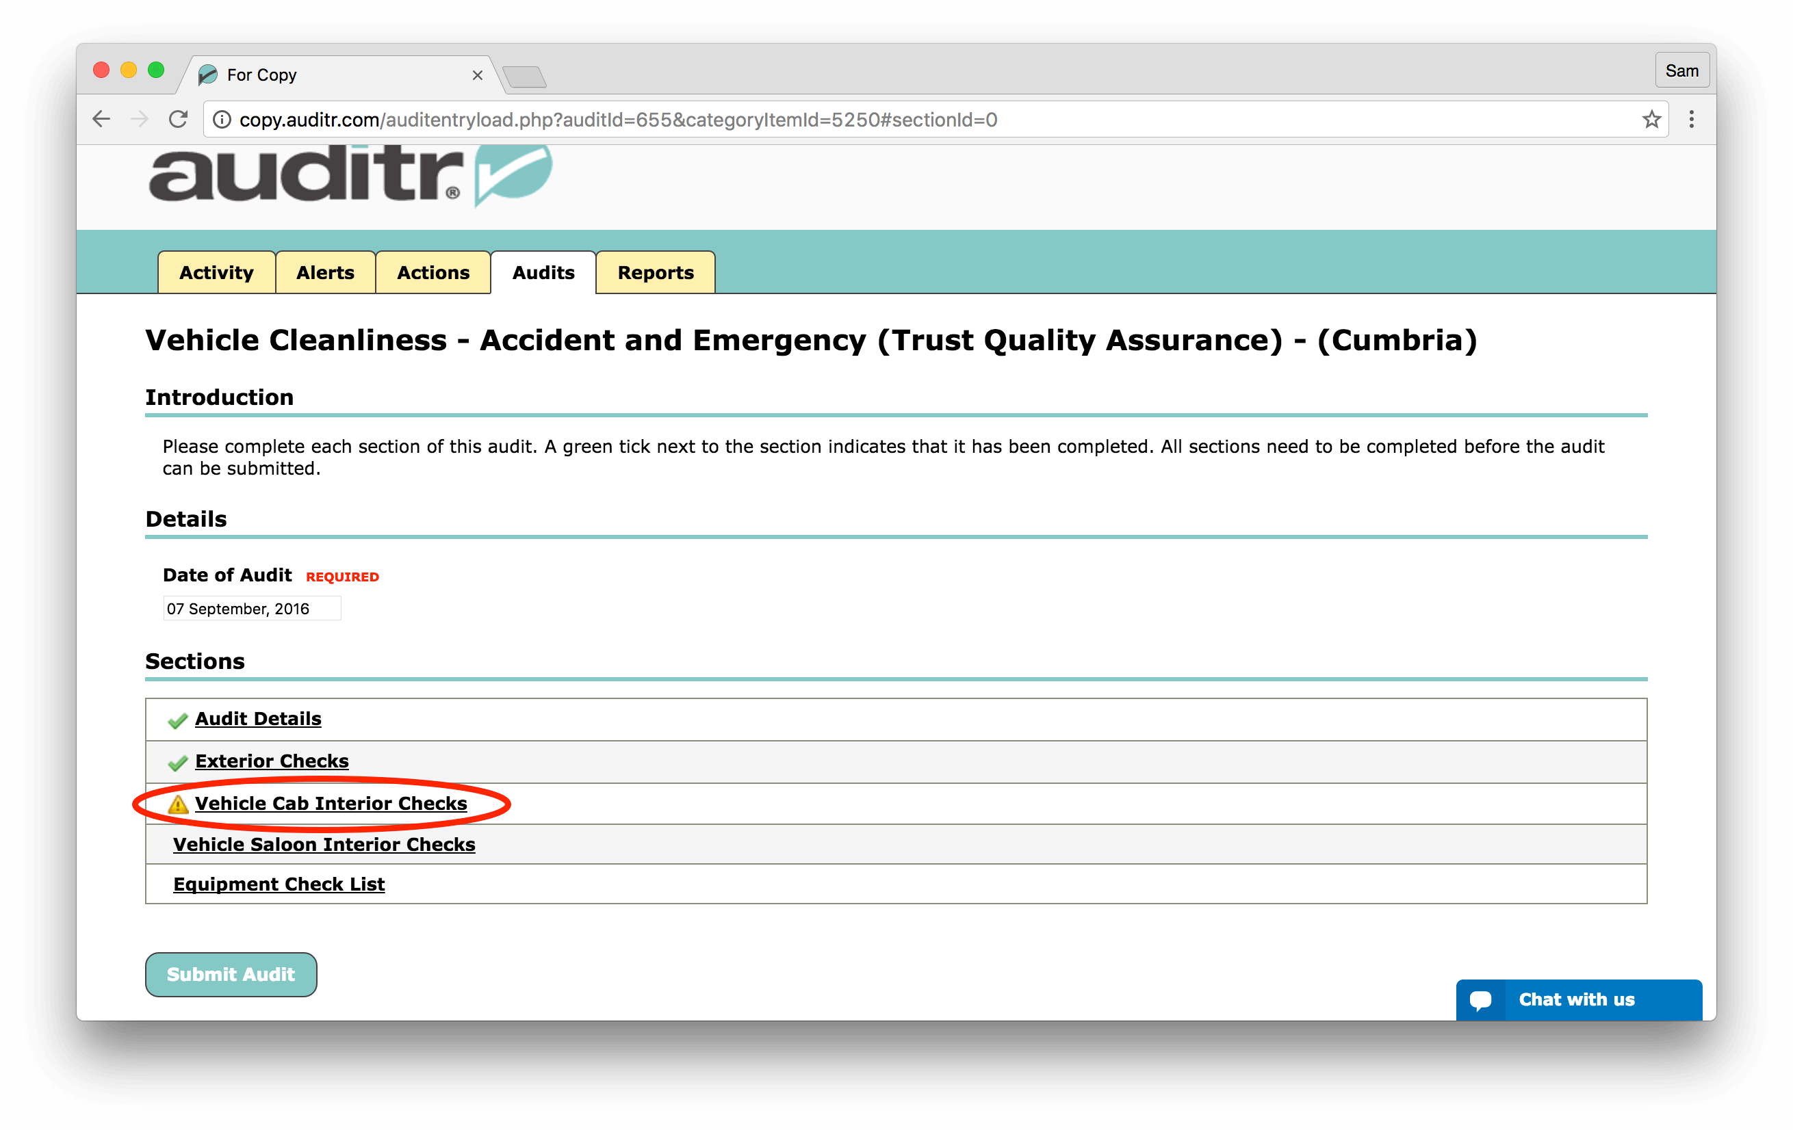This screenshot has width=1793, height=1130.
Task: Click the chat bubble icon in Chat with us button
Action: (1482, 1000)
